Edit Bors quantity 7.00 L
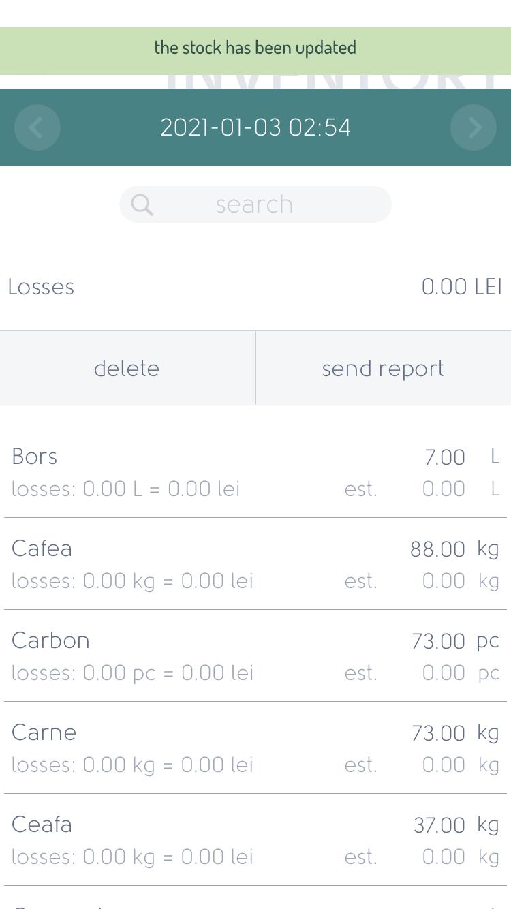The height and width of the screenshot is (909, 511). click(462, 457)
